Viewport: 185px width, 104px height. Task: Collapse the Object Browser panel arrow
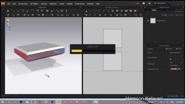[x=145, y=8]
